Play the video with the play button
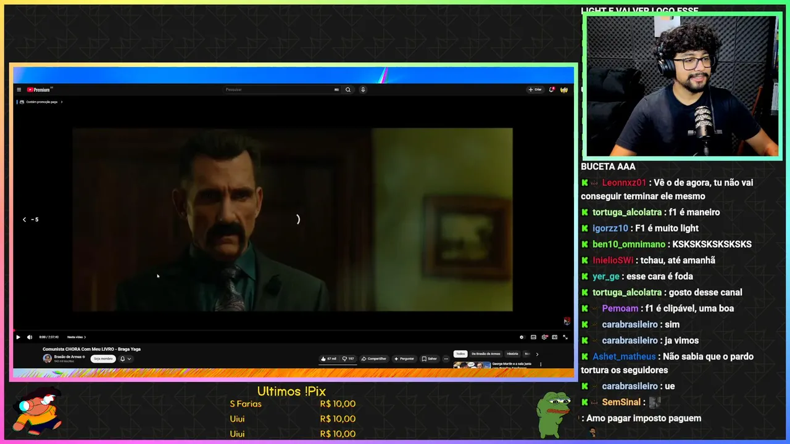 [x=18, y=337]
